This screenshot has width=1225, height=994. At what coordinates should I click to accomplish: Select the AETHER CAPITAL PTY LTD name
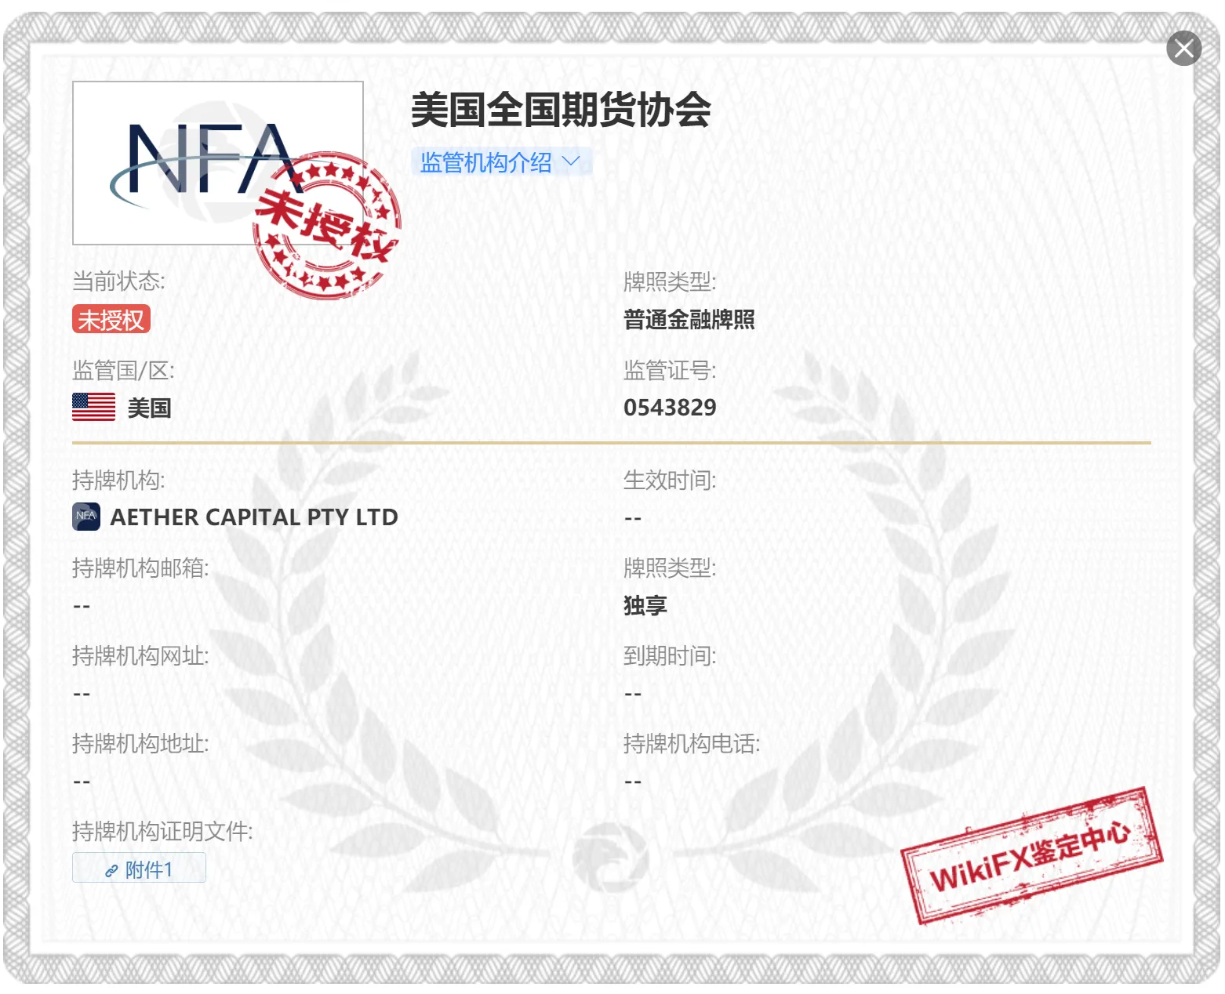click(x=254, y=517)
